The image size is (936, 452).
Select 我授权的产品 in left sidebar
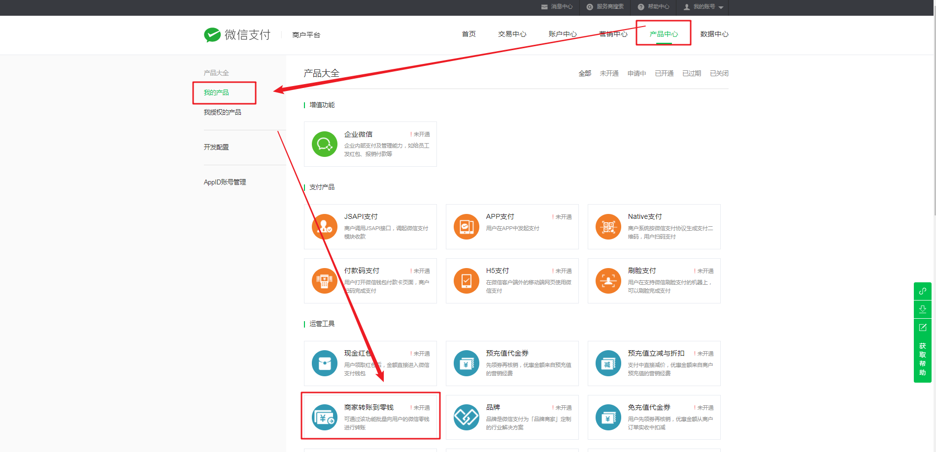pyautogui.click(x=223, y=112)
